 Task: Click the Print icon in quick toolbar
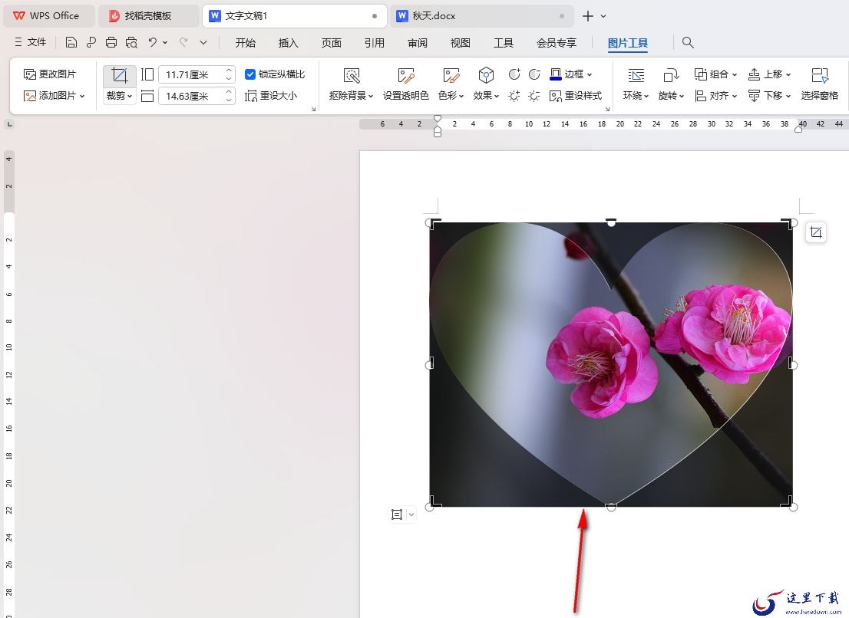111,42
